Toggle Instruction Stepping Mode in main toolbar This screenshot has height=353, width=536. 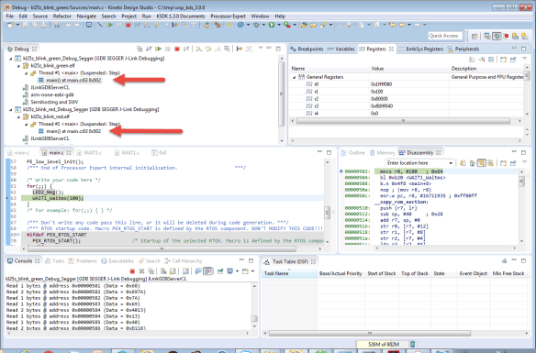174,25
